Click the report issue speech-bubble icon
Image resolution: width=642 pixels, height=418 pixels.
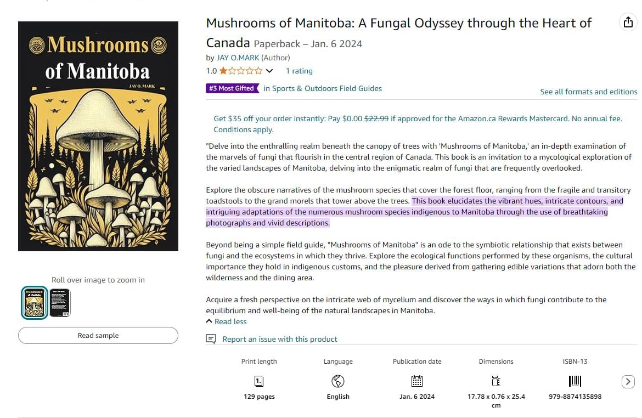211,339
